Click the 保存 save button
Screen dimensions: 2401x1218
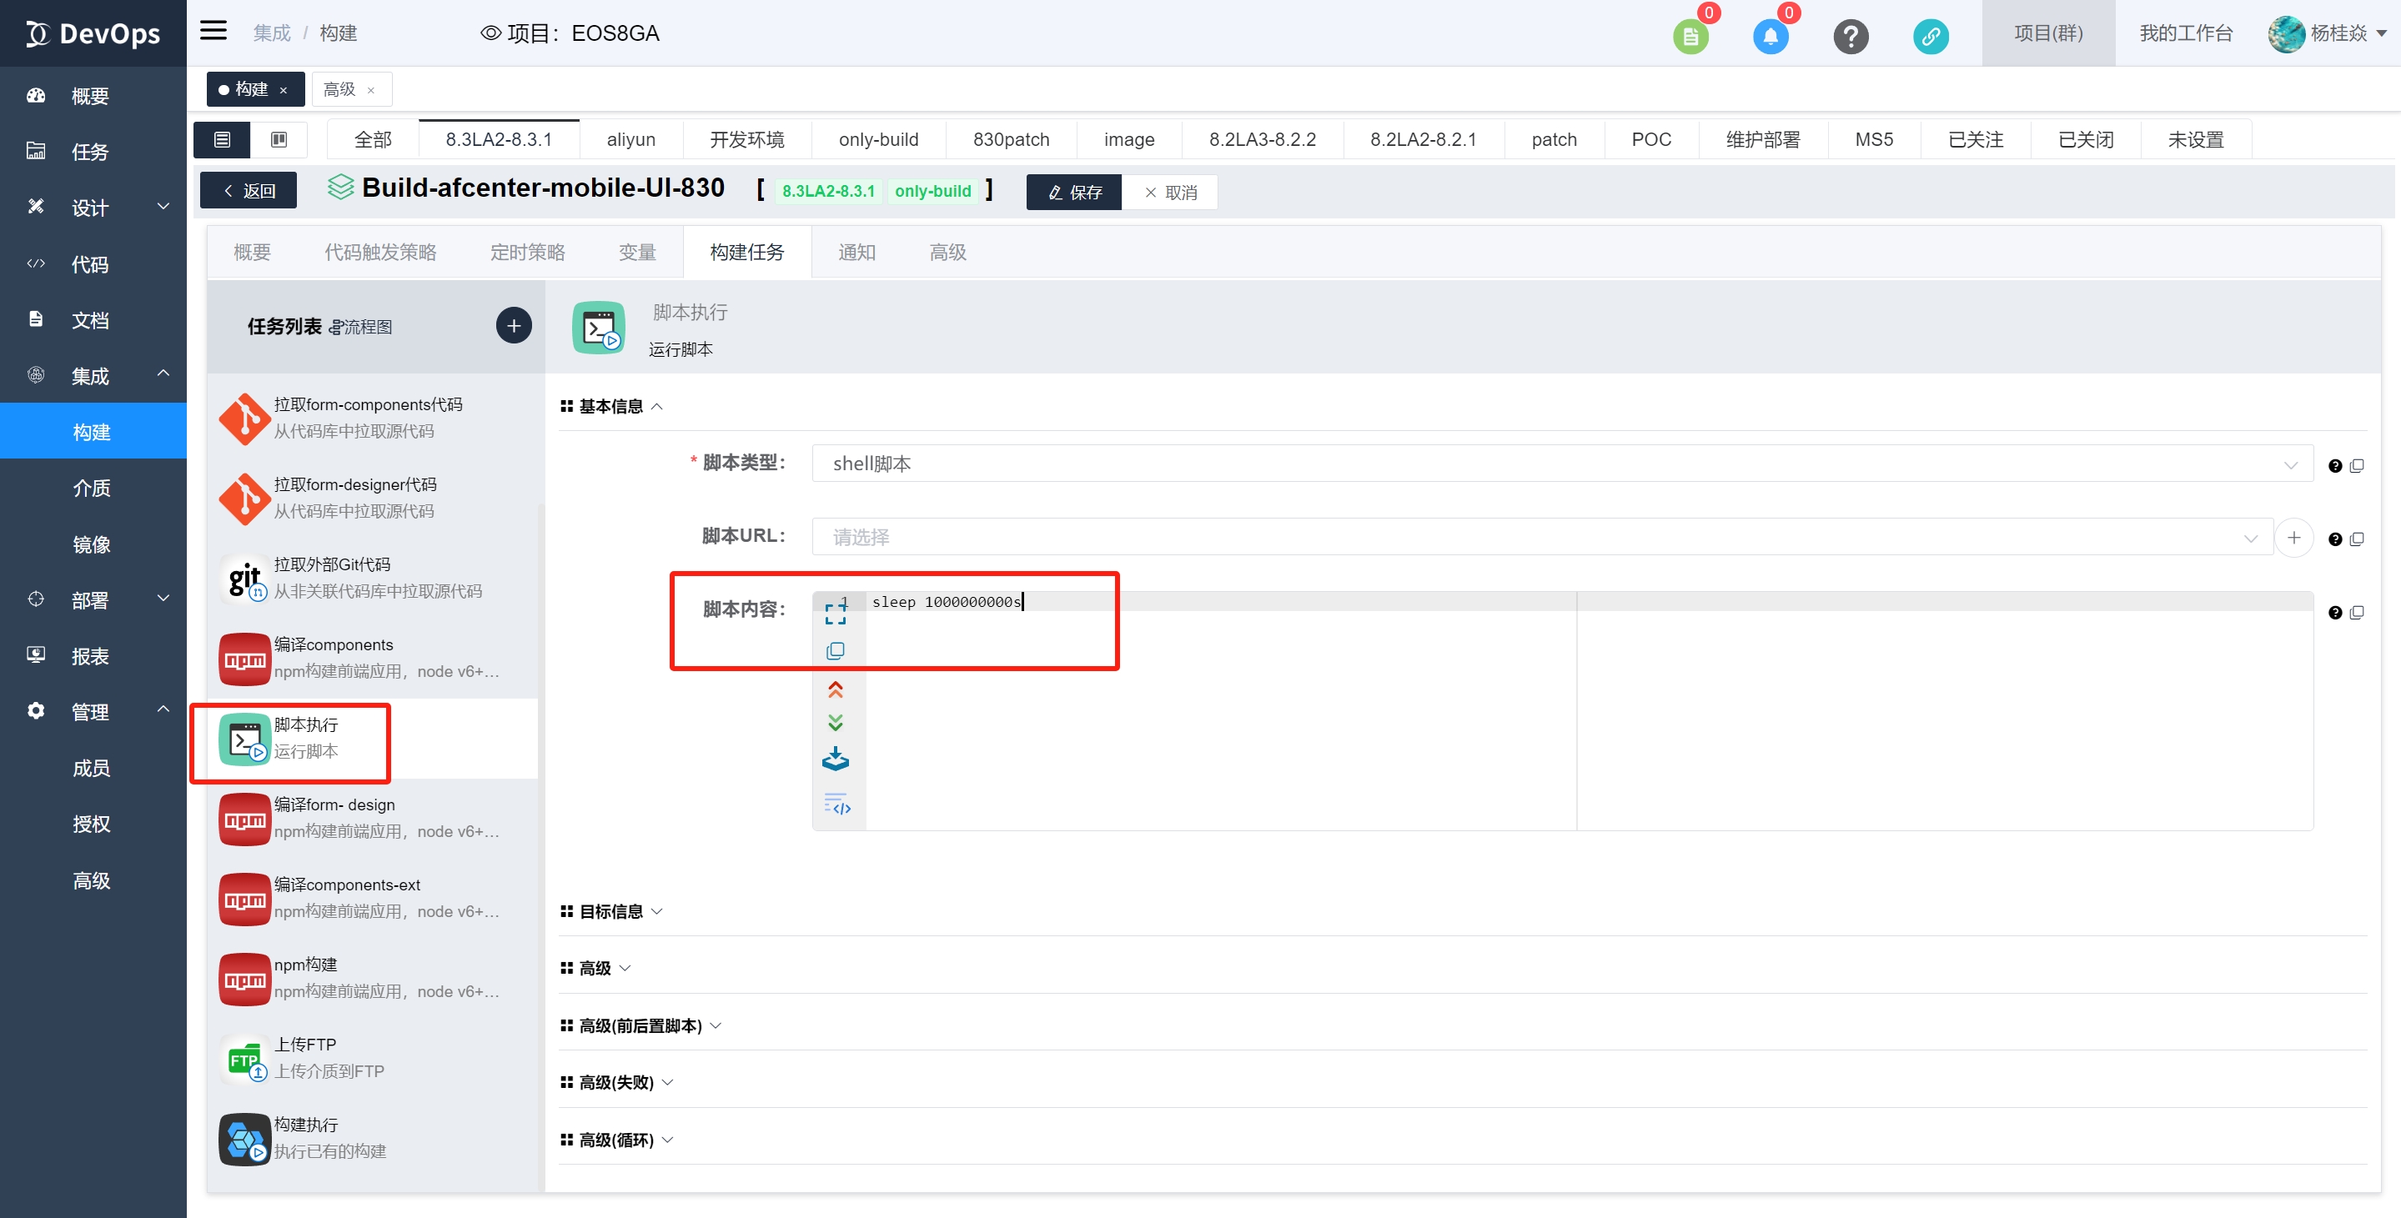[x=1074, y=193]
